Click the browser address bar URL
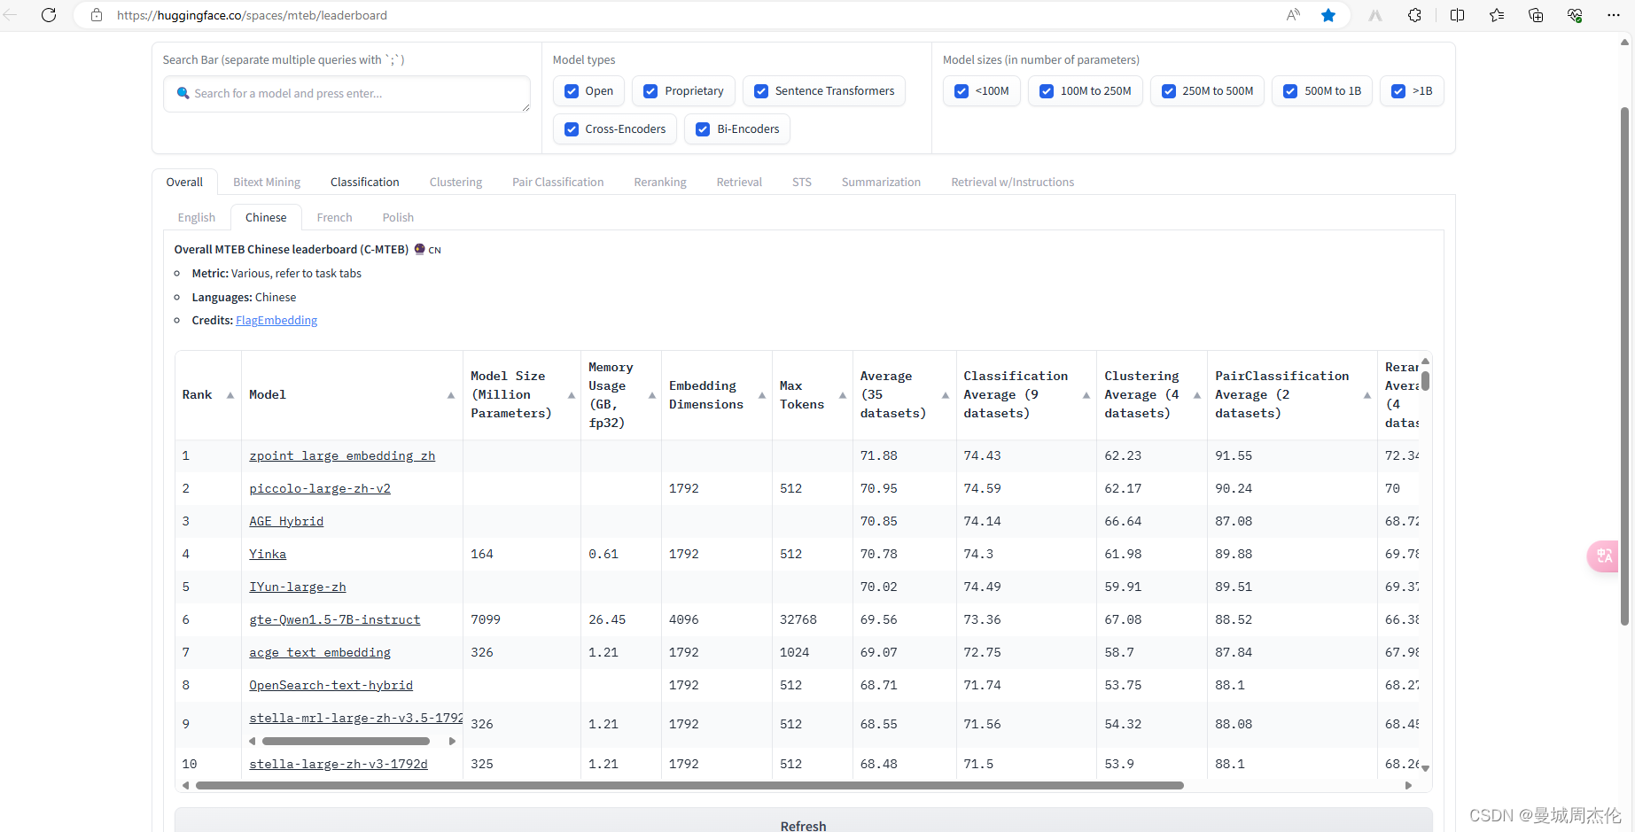This screenshot has width=1635, height=832. (252, 15)
